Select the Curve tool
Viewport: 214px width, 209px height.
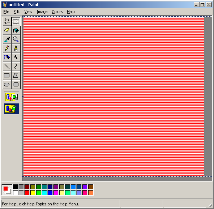(x=16, y=66)
